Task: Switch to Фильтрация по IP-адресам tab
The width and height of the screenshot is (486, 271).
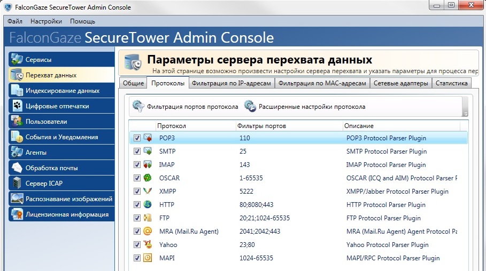Action: [231, 83]
